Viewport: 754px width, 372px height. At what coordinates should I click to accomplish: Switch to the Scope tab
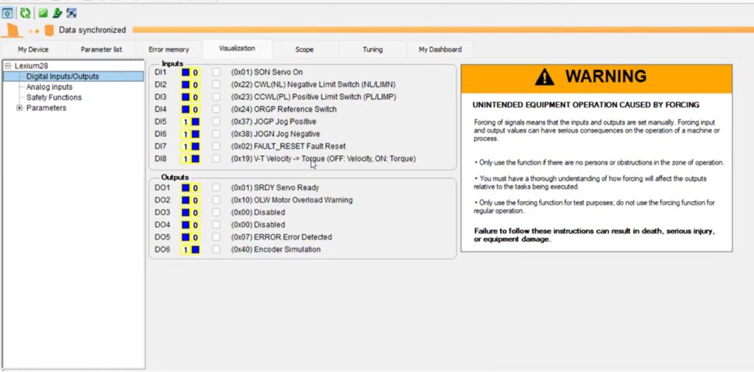point(304,49)
